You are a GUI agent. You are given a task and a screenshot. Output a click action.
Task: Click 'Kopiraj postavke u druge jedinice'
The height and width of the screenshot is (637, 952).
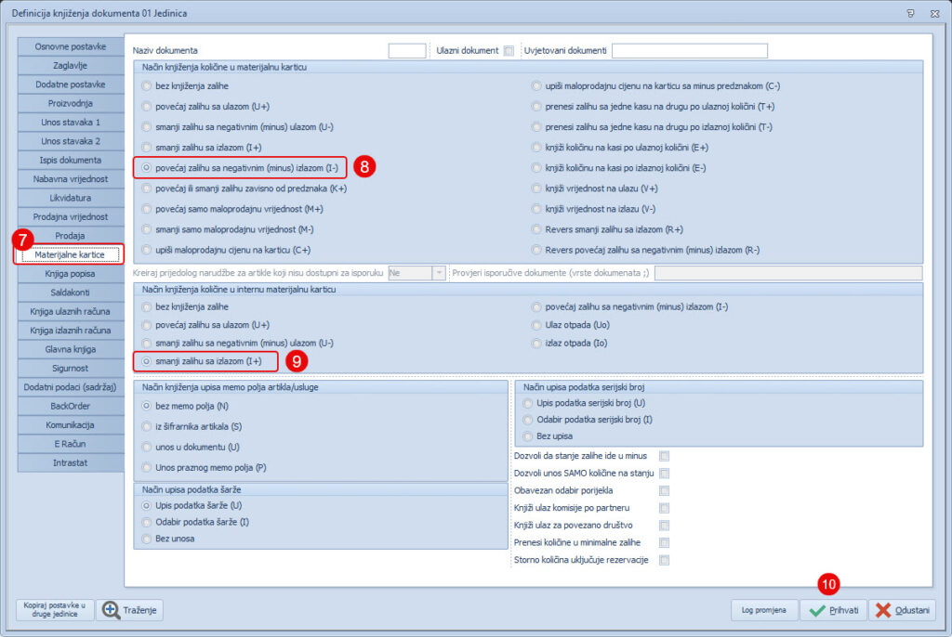point(54,610)
